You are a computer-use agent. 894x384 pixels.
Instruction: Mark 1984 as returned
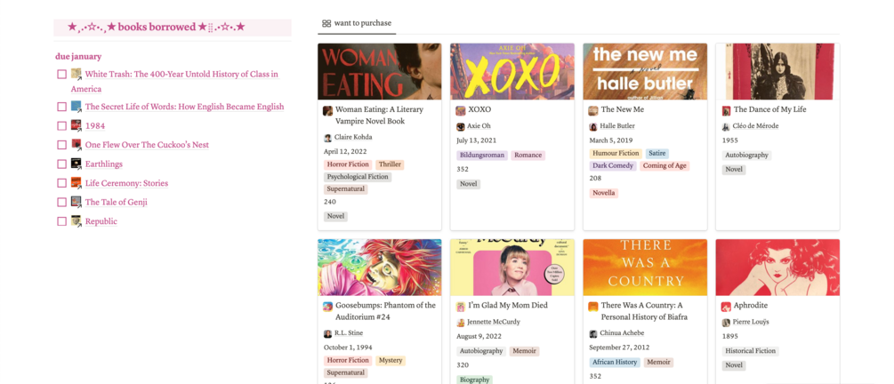pyautogui.click(x=61, y=126)
